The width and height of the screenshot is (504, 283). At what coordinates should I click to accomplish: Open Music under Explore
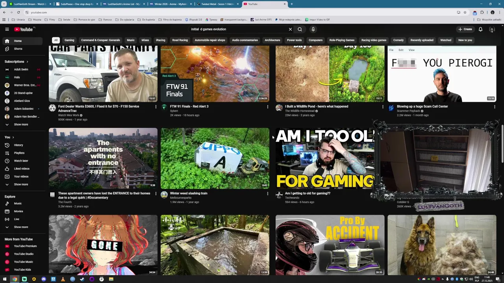pos(22,204)
